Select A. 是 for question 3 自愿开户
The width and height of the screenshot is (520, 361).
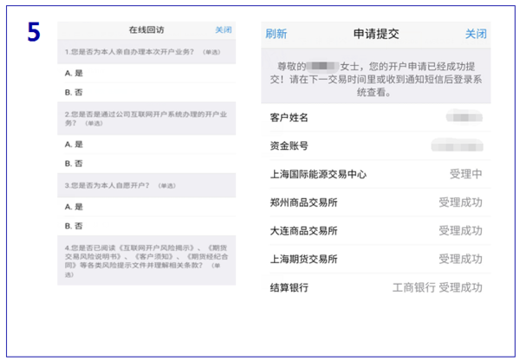(x=146, y=207)
